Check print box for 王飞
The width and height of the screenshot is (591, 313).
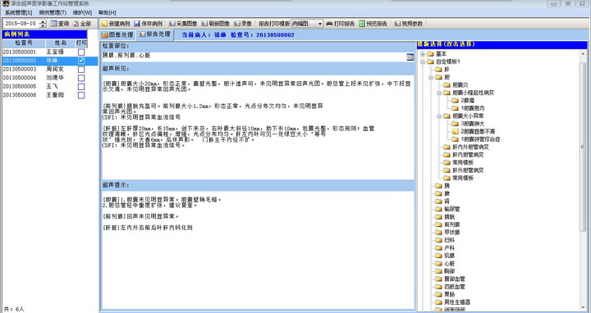(x=81, y=87)
